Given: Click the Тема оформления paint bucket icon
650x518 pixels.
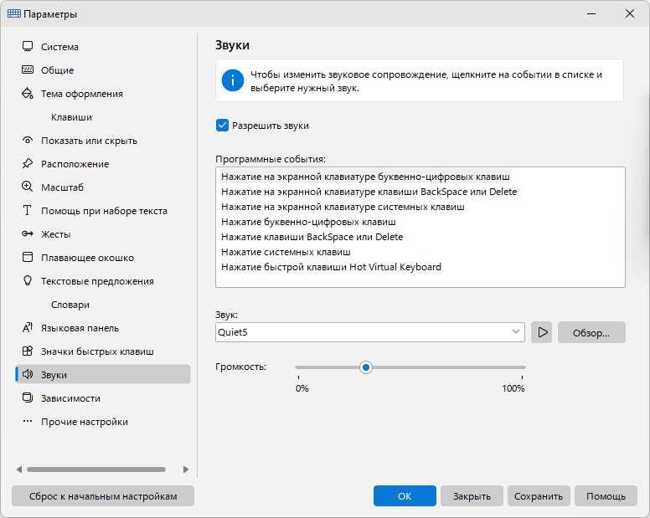Looking at the screenshot, I should click(x=28, y=93).
